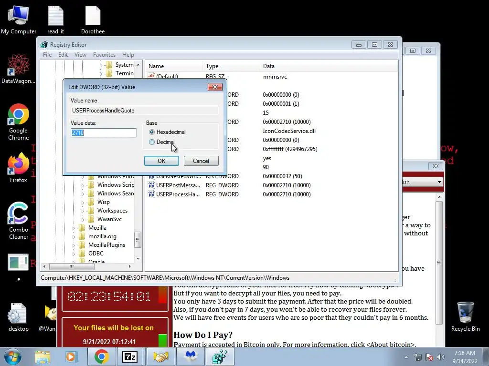Screen dimensions: 489x366
Task: Click the taskbar clock showing 7:18 AM
Action: 465,356
